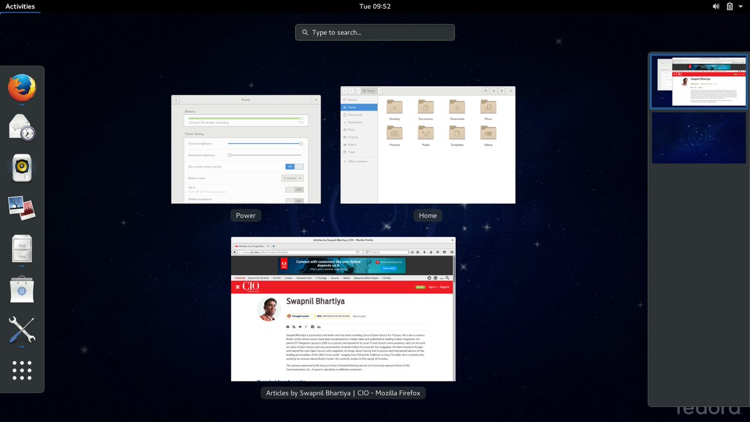The image size is (750, 422).
Task: Select Articles by Swapnil Bhartiya window label
Action: click(x=343, y=393)
